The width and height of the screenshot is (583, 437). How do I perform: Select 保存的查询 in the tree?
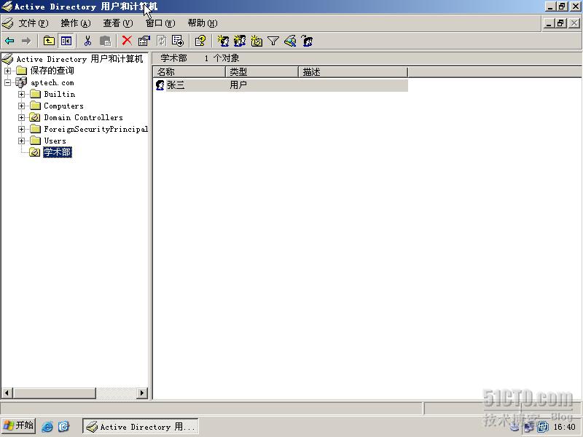52,71
